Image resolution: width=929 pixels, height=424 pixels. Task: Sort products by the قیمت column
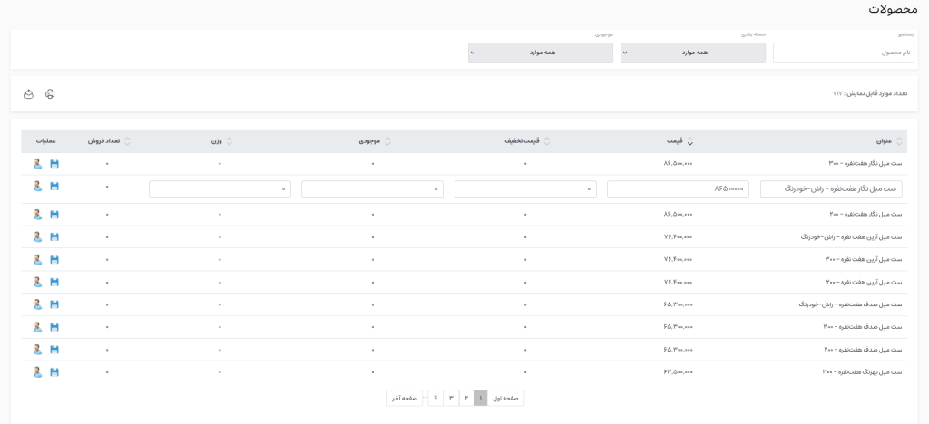pos(675,141)
